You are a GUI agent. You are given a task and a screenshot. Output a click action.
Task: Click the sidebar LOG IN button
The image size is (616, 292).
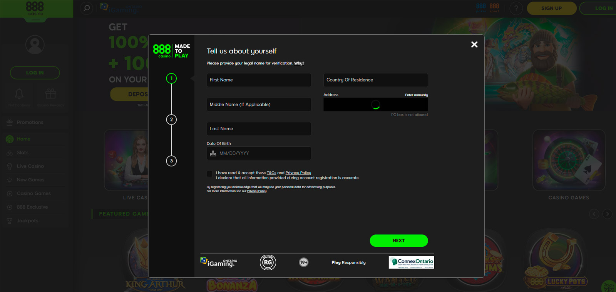pos(35,73)
